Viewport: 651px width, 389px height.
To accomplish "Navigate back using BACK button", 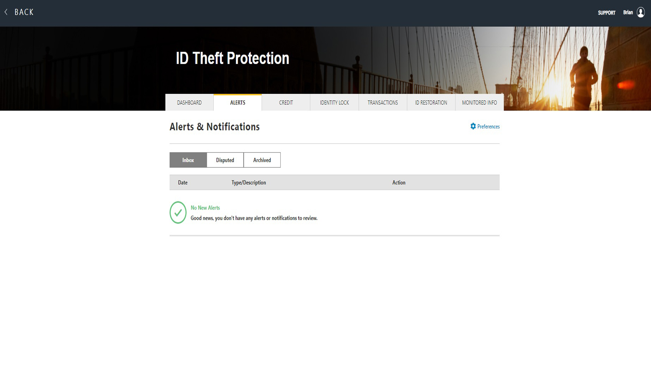I will tap(19, 12).
